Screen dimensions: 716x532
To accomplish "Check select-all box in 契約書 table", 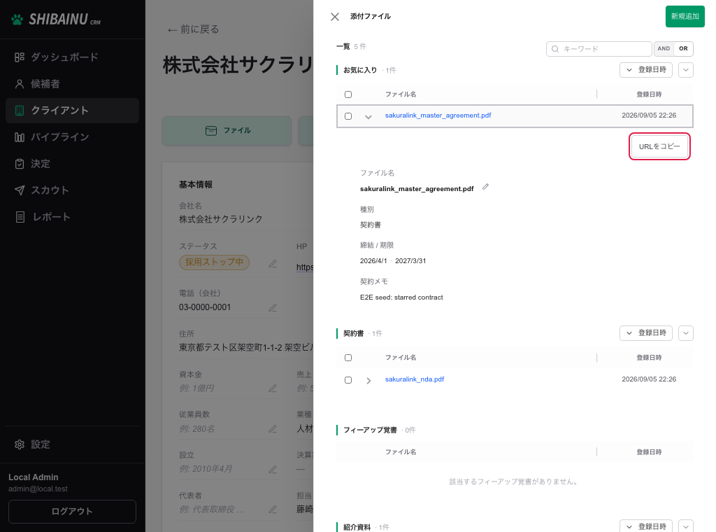I will pyautogui.click(x=348, y=358).
